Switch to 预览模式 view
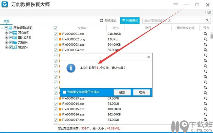The image size is (213, 133). click(x=108, y=21)
